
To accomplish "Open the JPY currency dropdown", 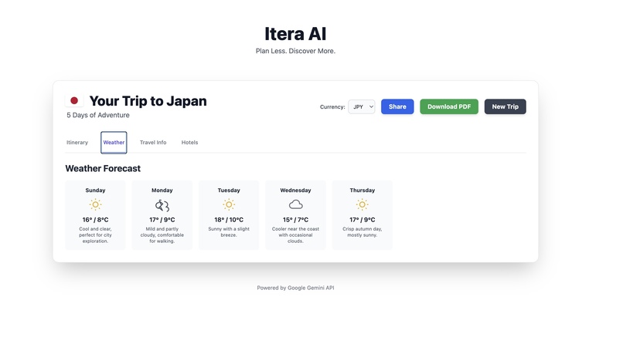I will pos(362,106).
